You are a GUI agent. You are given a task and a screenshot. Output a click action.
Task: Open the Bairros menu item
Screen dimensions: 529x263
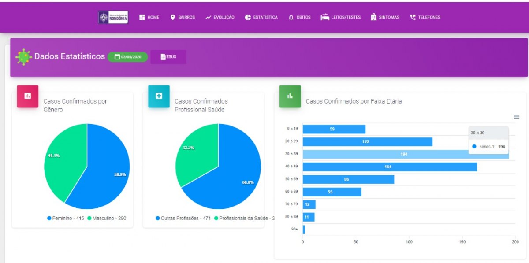(x=183, y=17)
